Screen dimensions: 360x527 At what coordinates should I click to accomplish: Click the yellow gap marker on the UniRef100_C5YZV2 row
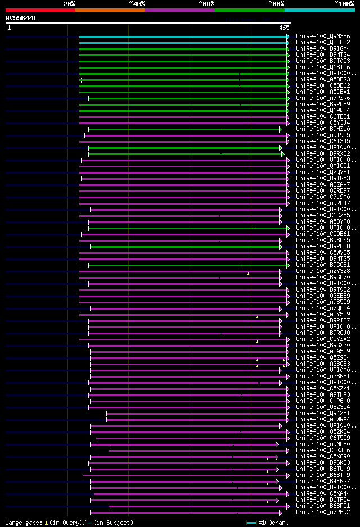[x=258, y=342]
